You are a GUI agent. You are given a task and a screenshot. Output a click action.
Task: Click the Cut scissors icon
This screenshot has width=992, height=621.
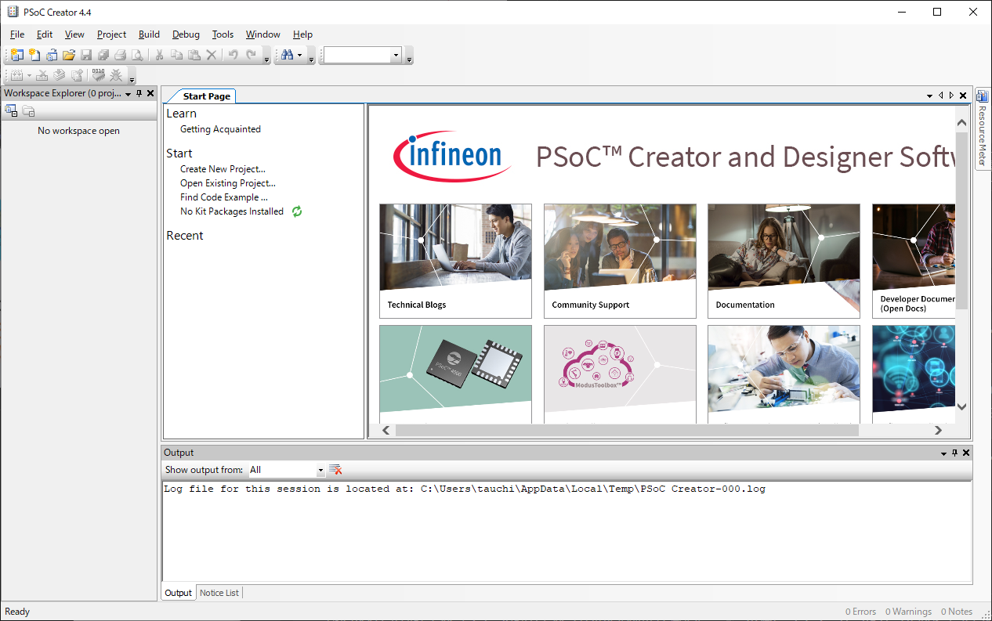(x=159, y=55)
